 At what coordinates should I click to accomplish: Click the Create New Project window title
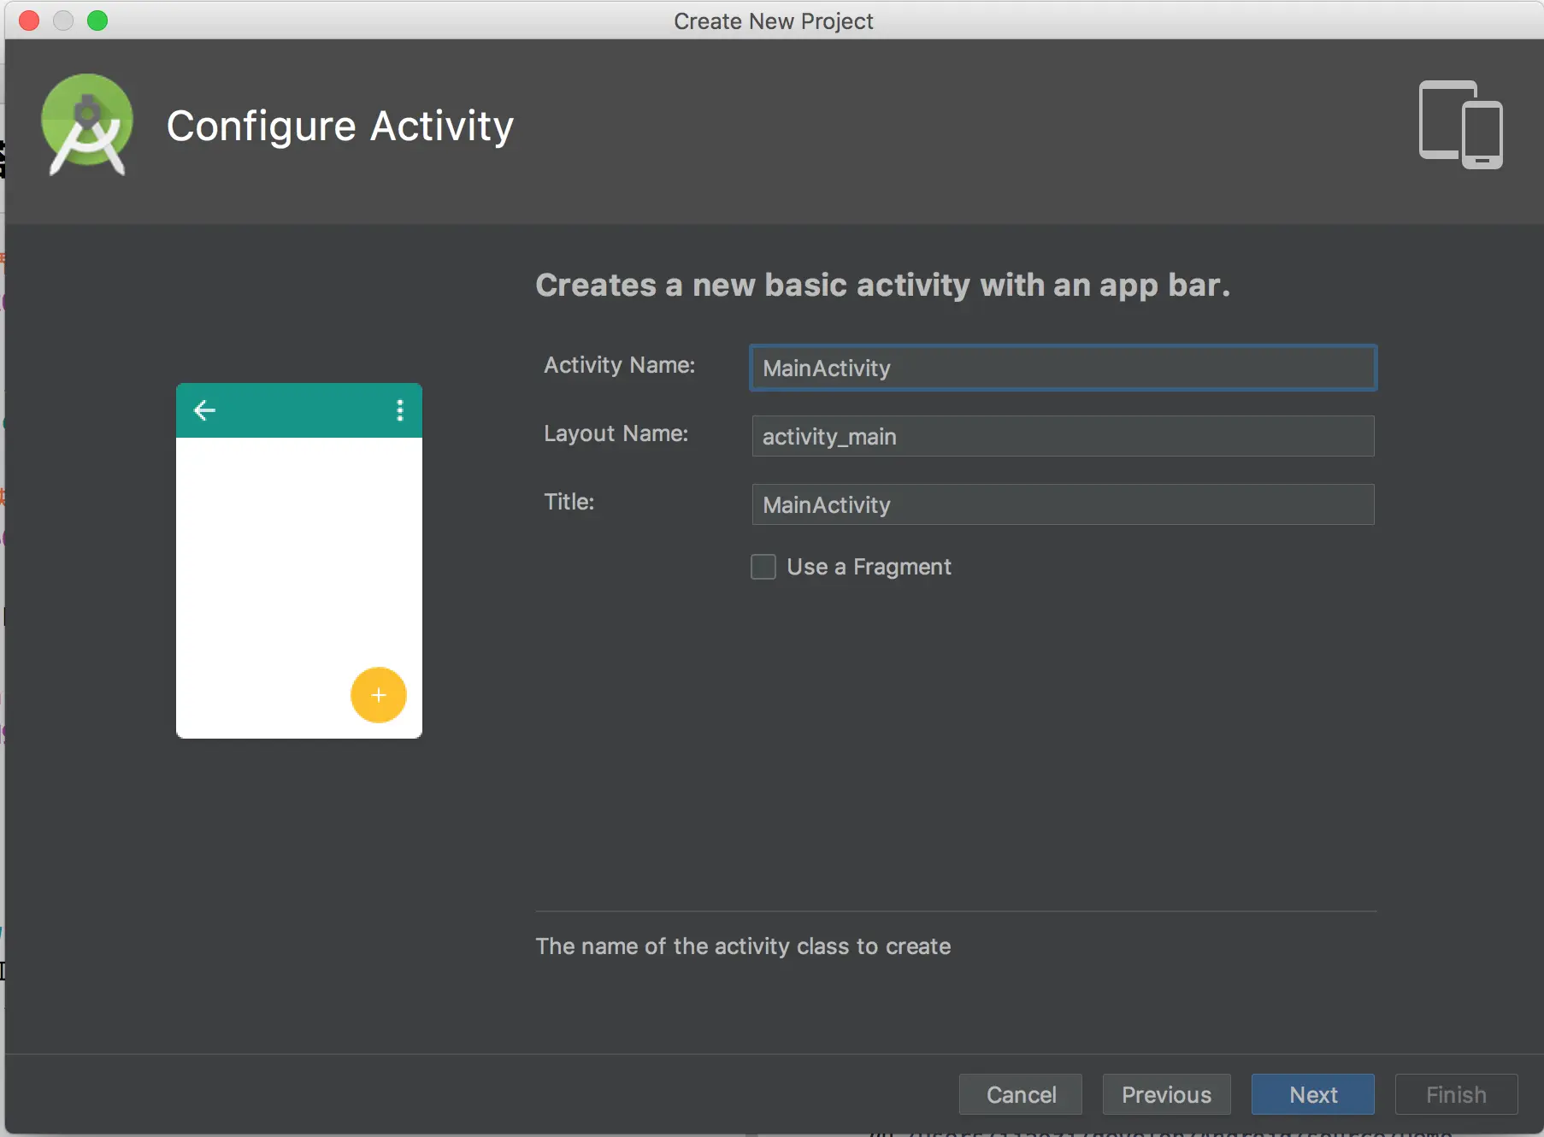pyautogui.click(x=774, y=21)
